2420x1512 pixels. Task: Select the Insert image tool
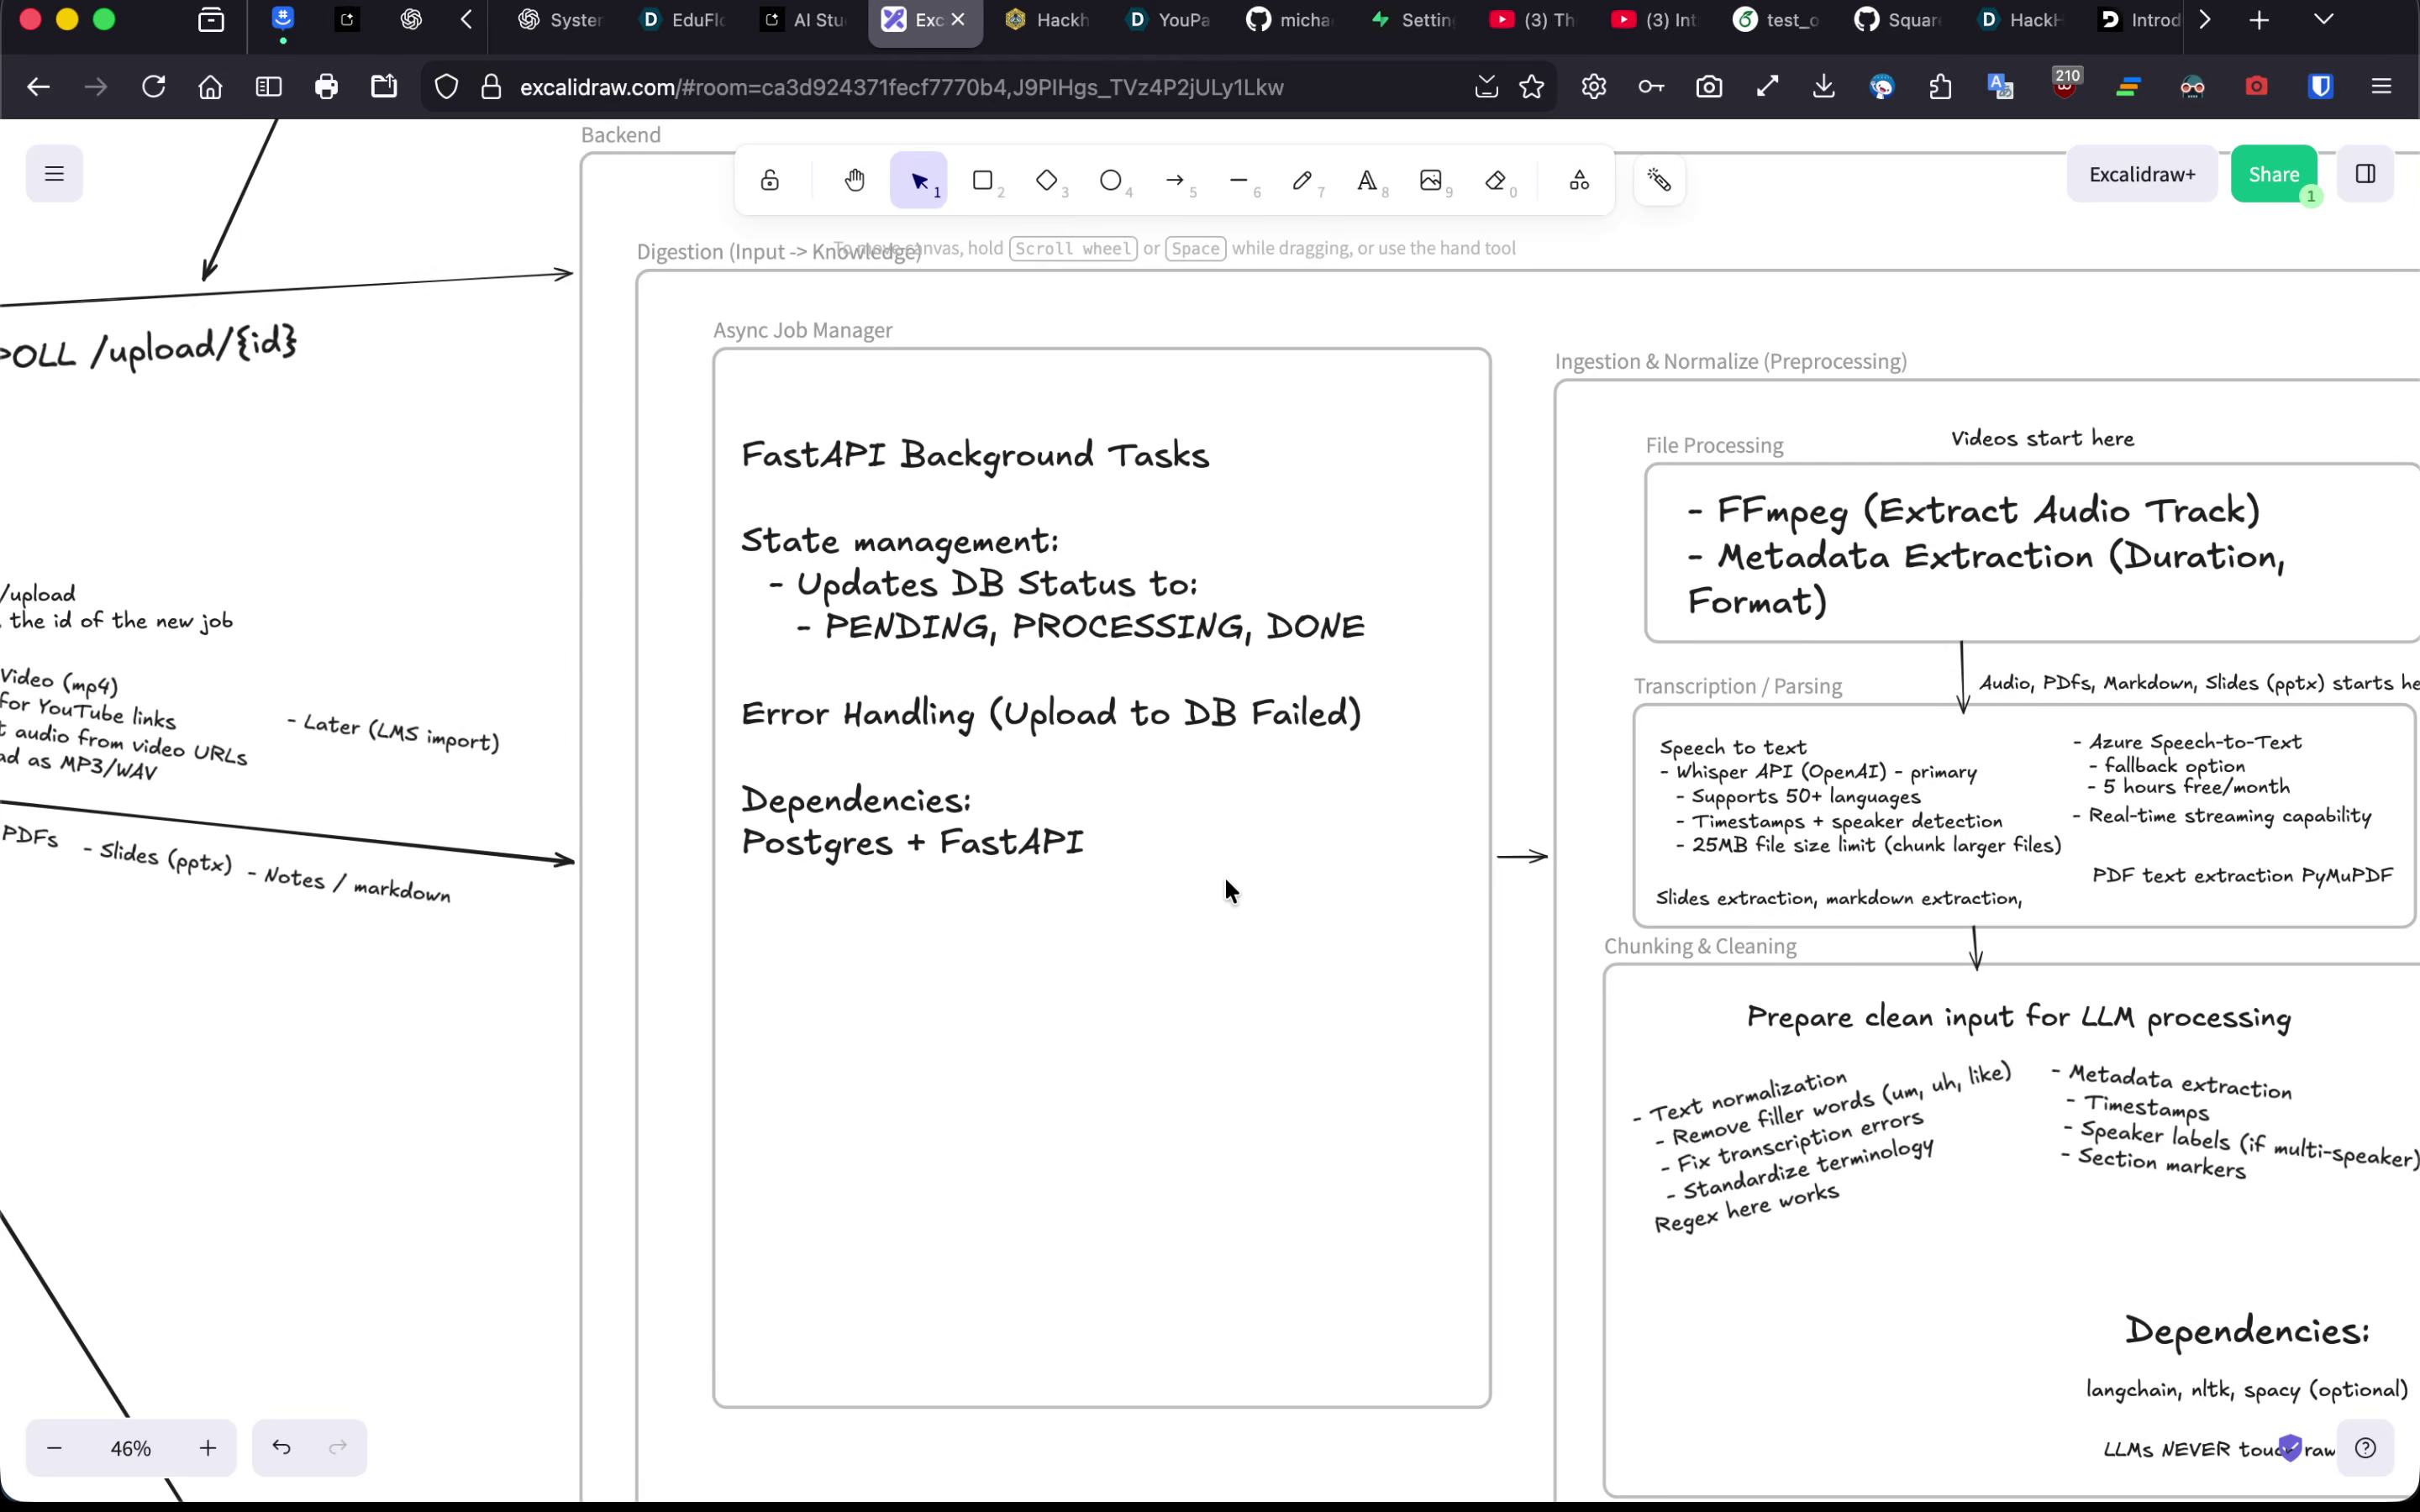pyautogui.click(x=1430, y=181)
